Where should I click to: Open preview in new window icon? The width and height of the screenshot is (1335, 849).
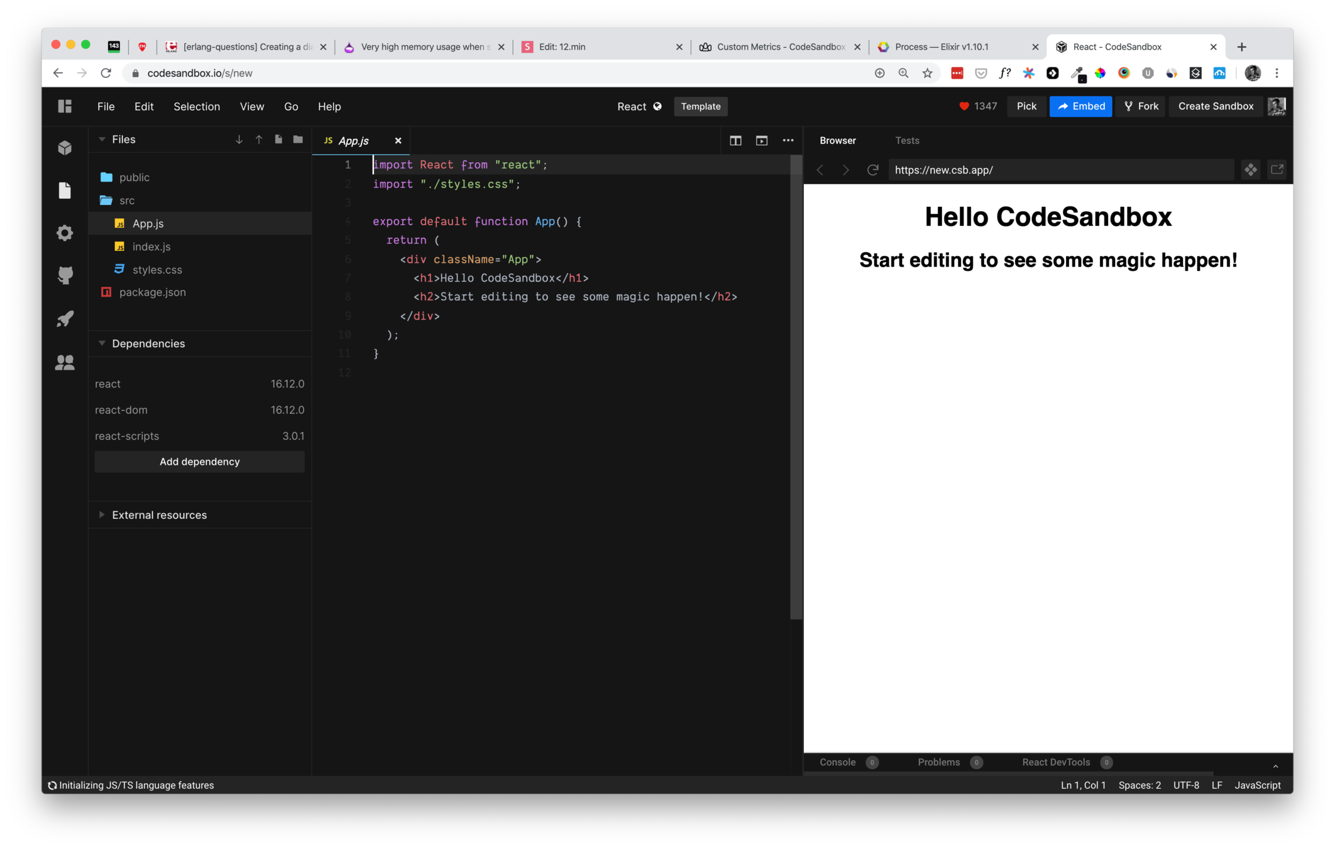pyautogui.click(x=1277, y=170)
